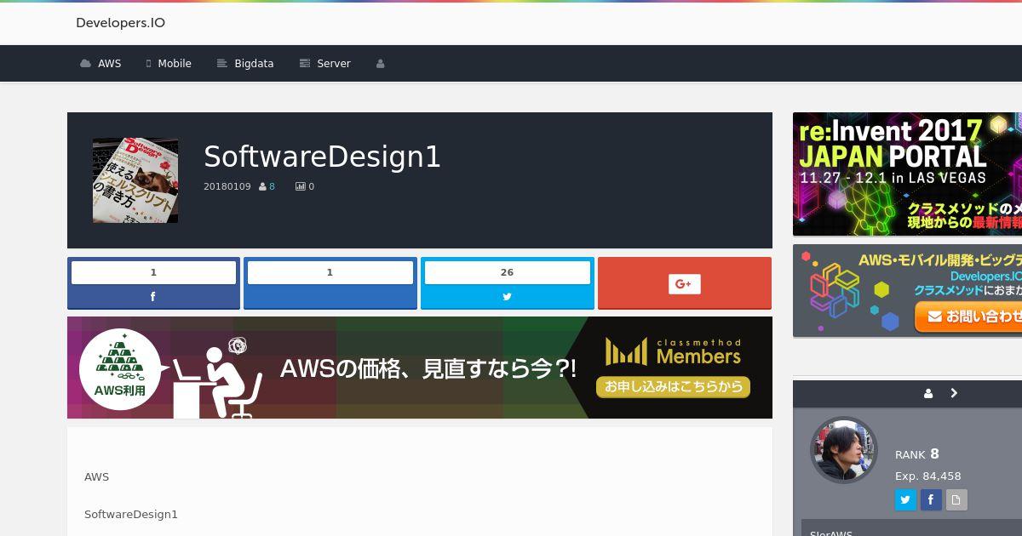
Task: Select the author profile person icon tab
Action: (928, 393)
